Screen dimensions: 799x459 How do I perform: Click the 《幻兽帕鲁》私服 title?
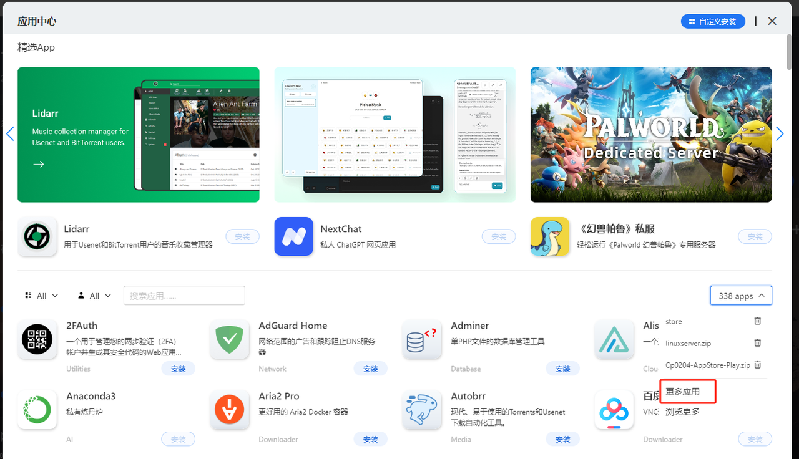click(x=615, y=229)
